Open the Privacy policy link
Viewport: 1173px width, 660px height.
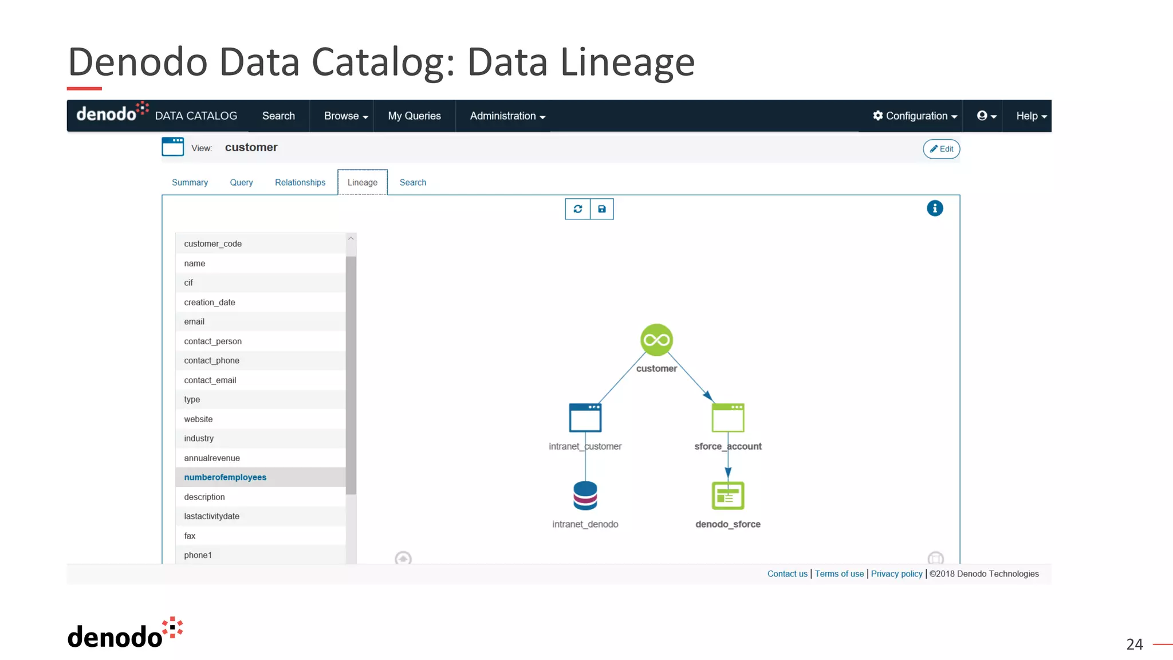point(896,573)
